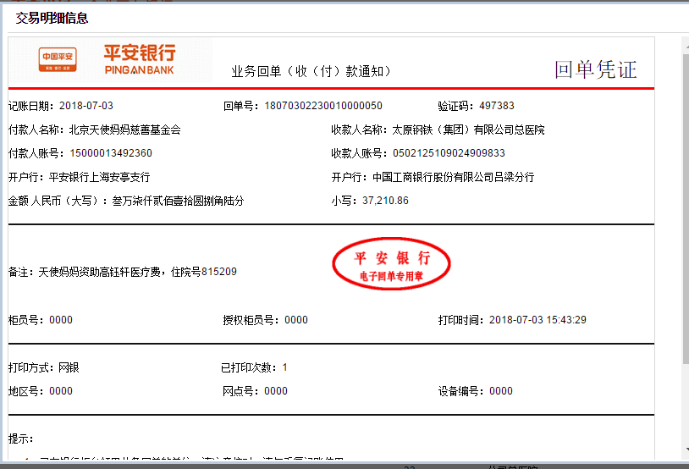Click the 网点号 value 0000
This screenshot has height=469, width=689.
pyautogui.click(x=276, y=391)
